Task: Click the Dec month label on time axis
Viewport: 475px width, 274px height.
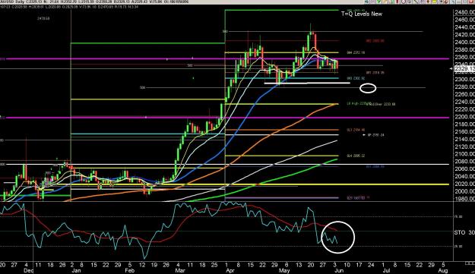Action: (x=28, y=270)
